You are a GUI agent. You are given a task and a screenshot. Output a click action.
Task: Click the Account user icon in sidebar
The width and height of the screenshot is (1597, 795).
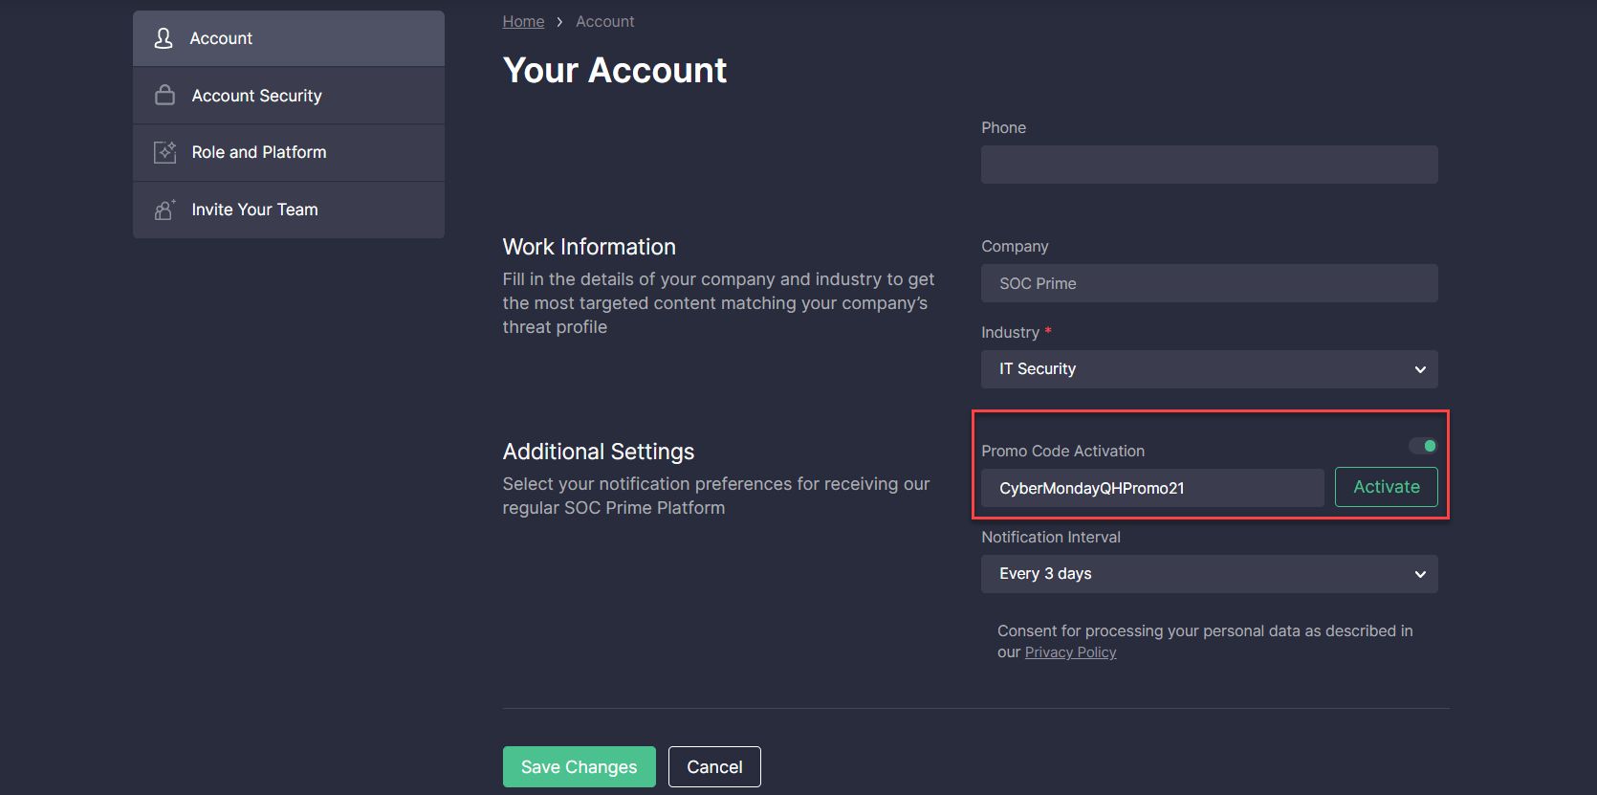pyautogui.click(x=164, y=38)
